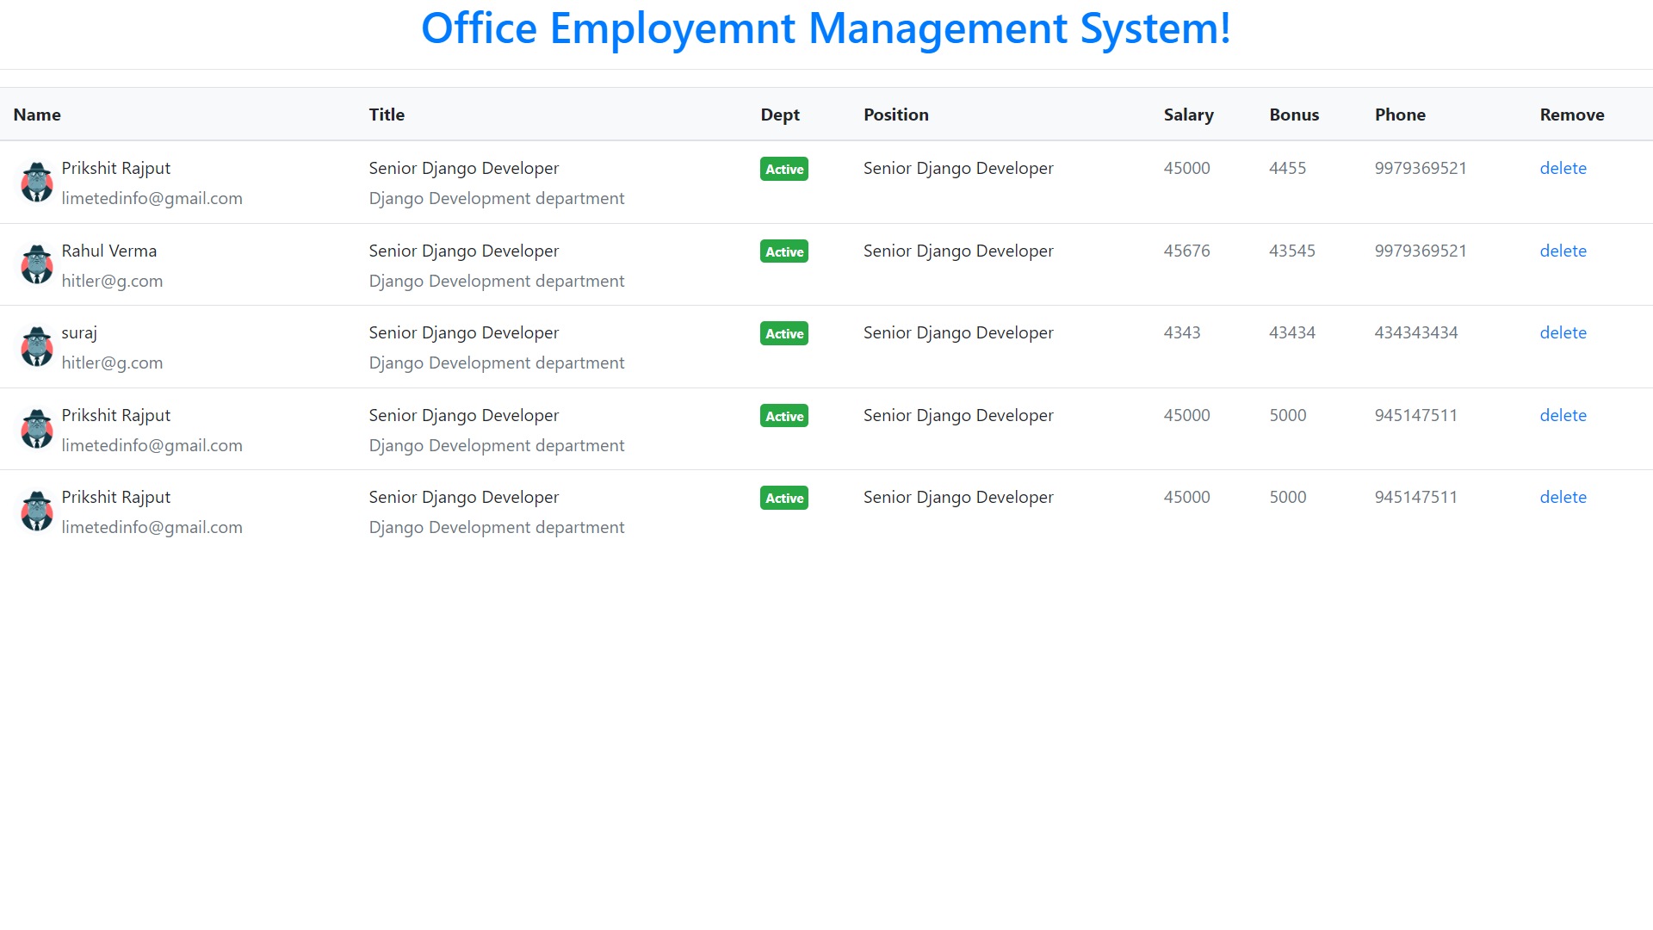The width and height of the screenshot is (1653, 930).
Task: Toggle the Active badge in the fourth row
Action: tap(783, 415)
